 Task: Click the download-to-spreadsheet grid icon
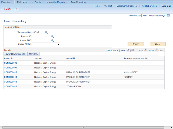tap(132, 50)
